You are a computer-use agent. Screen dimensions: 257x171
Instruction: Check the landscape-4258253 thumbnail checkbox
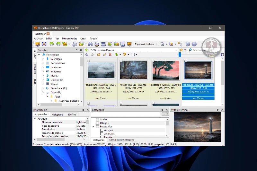pos(153,61)
